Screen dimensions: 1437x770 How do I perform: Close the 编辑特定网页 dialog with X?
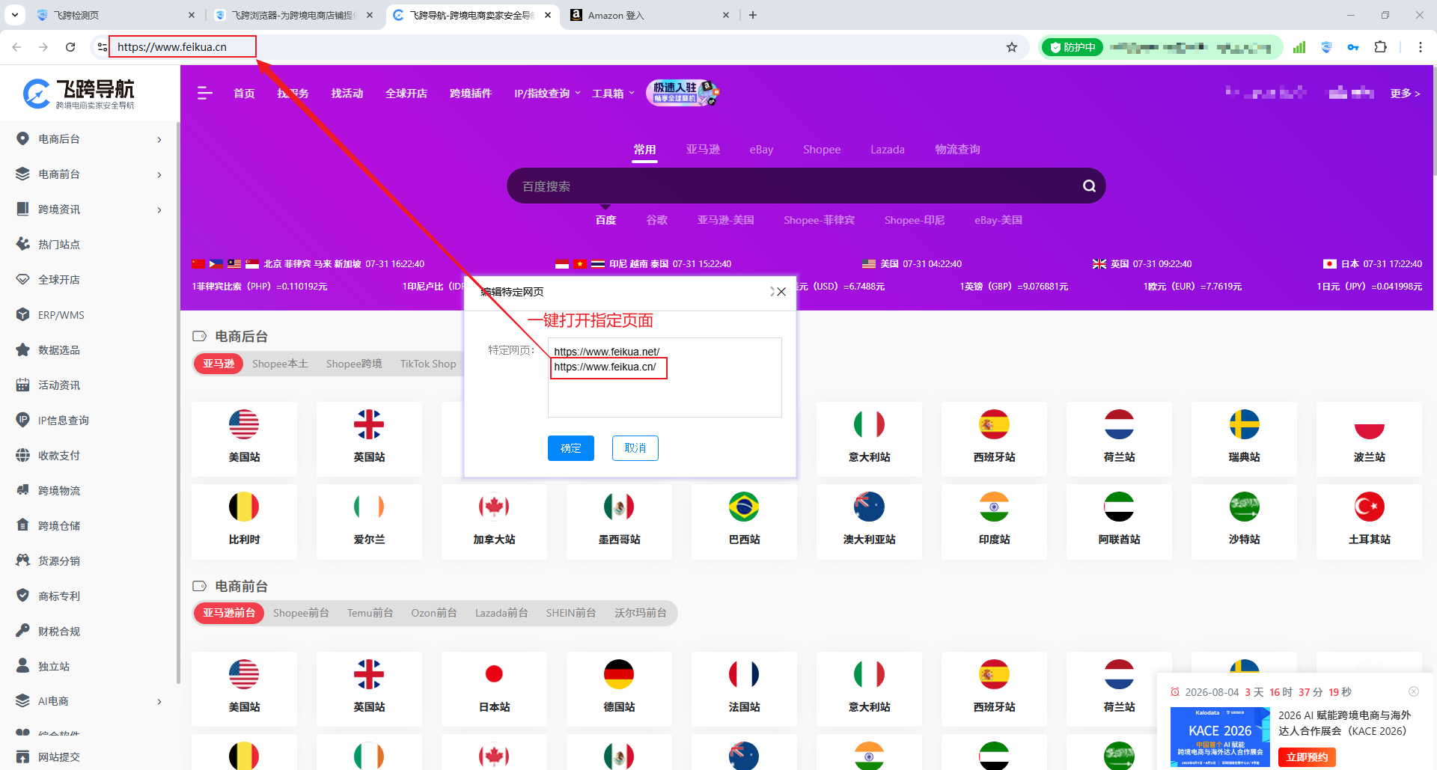[781, 292]
